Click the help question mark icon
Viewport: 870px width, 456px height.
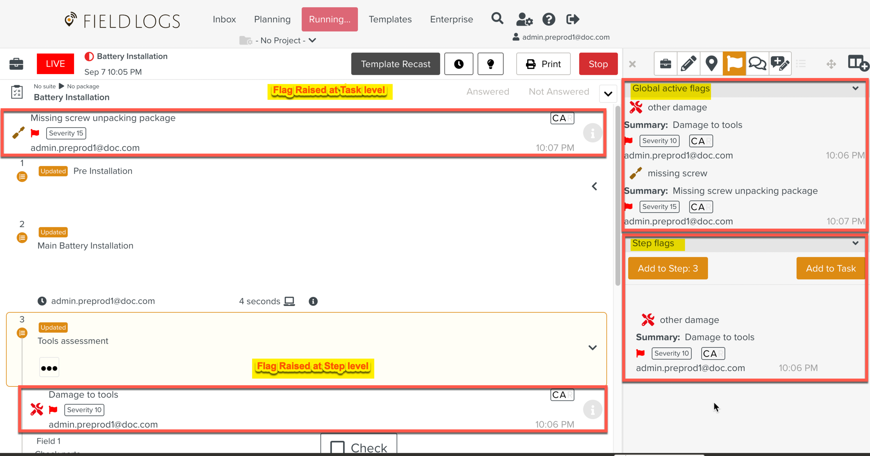point(549,19)
